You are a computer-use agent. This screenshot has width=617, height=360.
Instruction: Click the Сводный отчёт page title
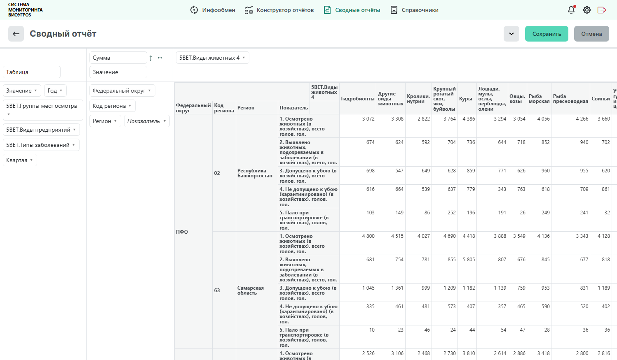(x=63, y=34)
